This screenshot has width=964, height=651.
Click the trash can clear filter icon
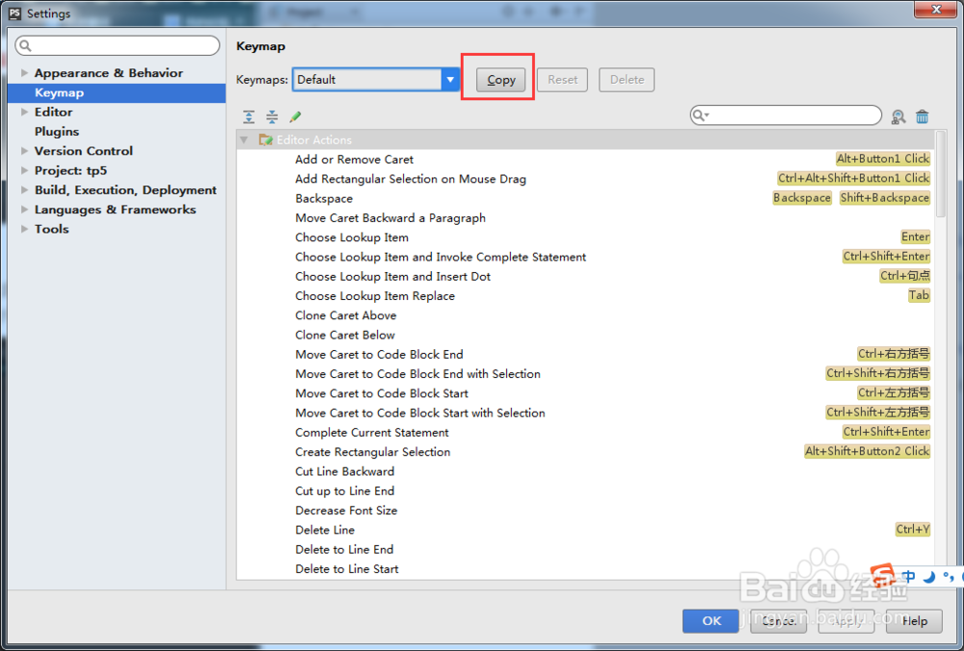(x=923, y=117)
